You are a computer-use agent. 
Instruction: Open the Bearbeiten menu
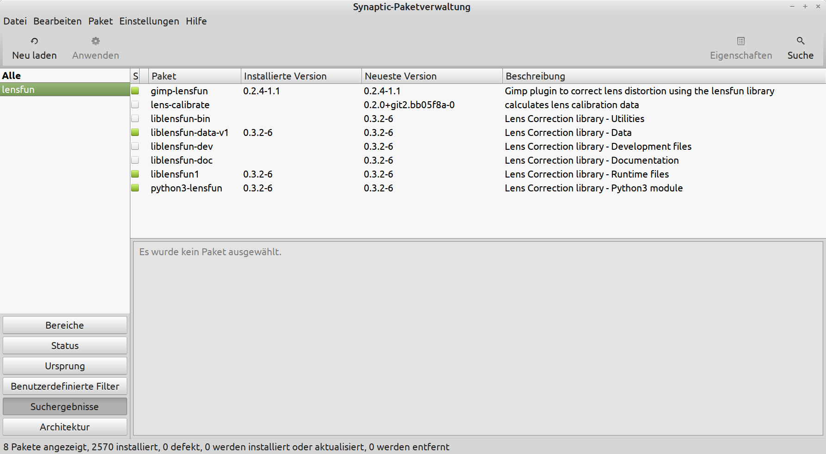pos(57,21)
